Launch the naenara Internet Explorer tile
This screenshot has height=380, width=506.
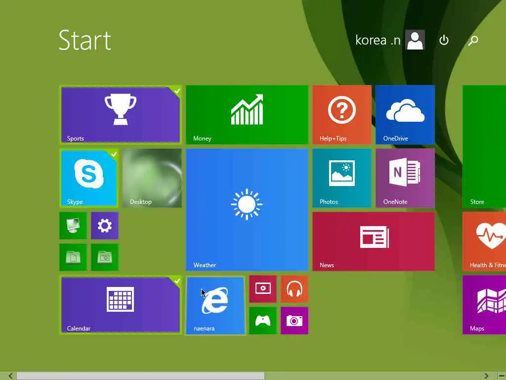[215, 305]
